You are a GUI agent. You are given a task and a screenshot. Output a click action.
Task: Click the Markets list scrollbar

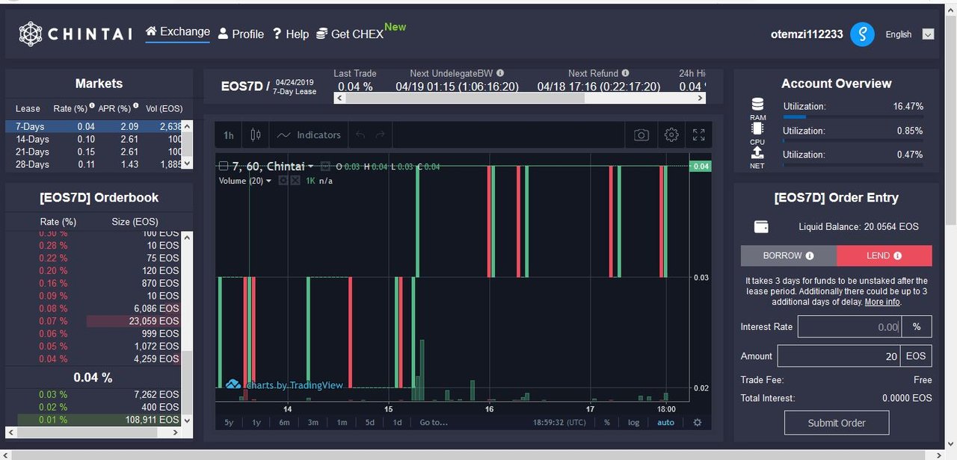[188, 145]
